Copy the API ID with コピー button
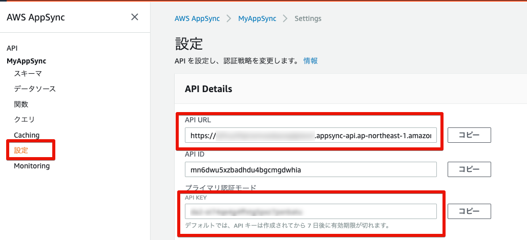The image size is (527, 240). (x=469, y=169)
